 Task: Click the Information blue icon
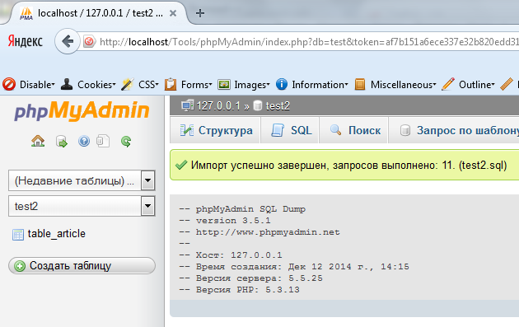tap(282, 84)
